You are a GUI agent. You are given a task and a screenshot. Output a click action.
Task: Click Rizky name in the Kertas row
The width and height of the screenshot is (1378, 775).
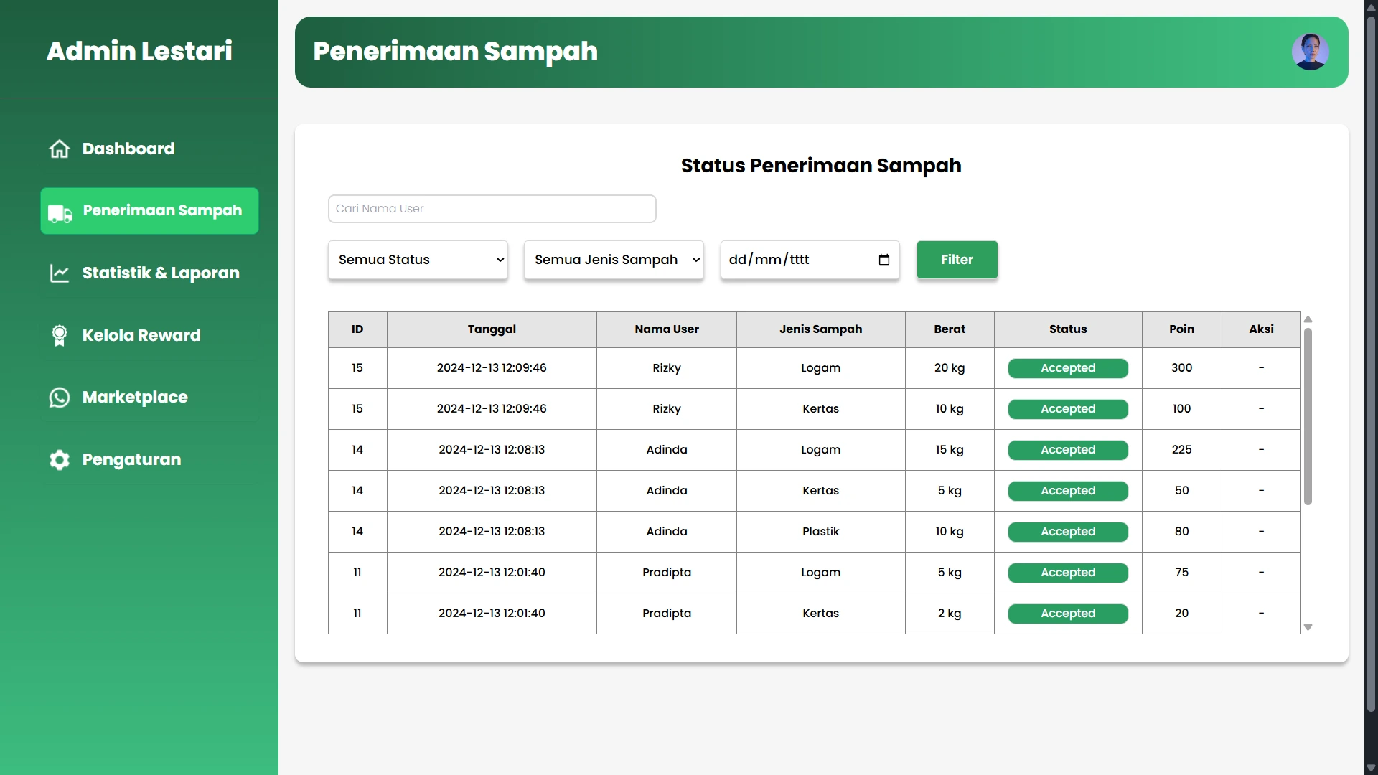[x=667, y=409]
